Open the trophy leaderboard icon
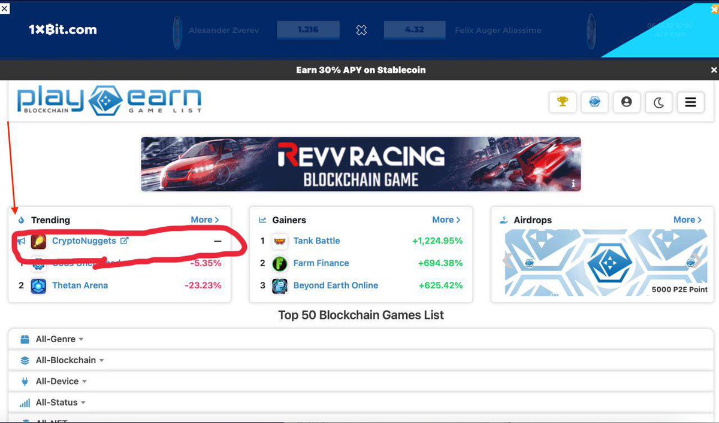The image size is (719, 423). tap(562, 102)
